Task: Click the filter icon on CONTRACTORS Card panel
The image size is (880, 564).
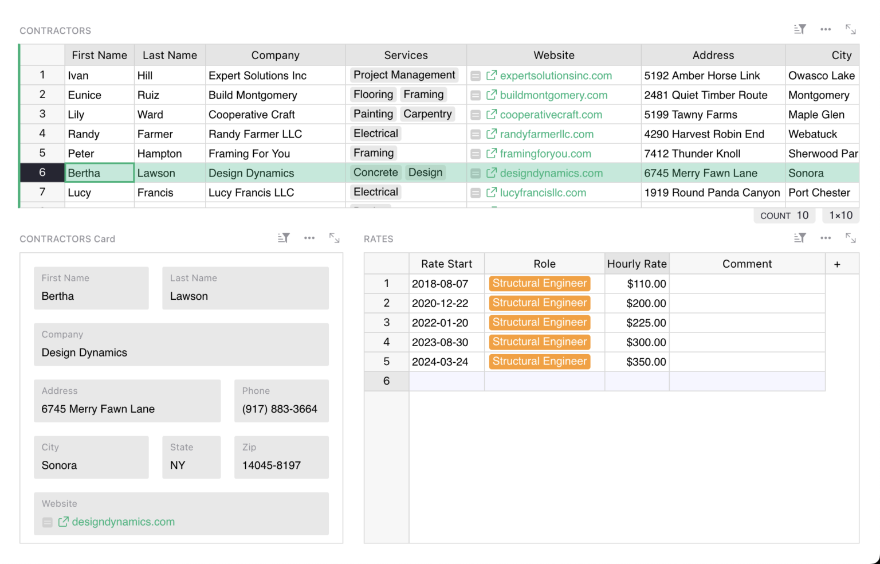Action: point(283,238)
